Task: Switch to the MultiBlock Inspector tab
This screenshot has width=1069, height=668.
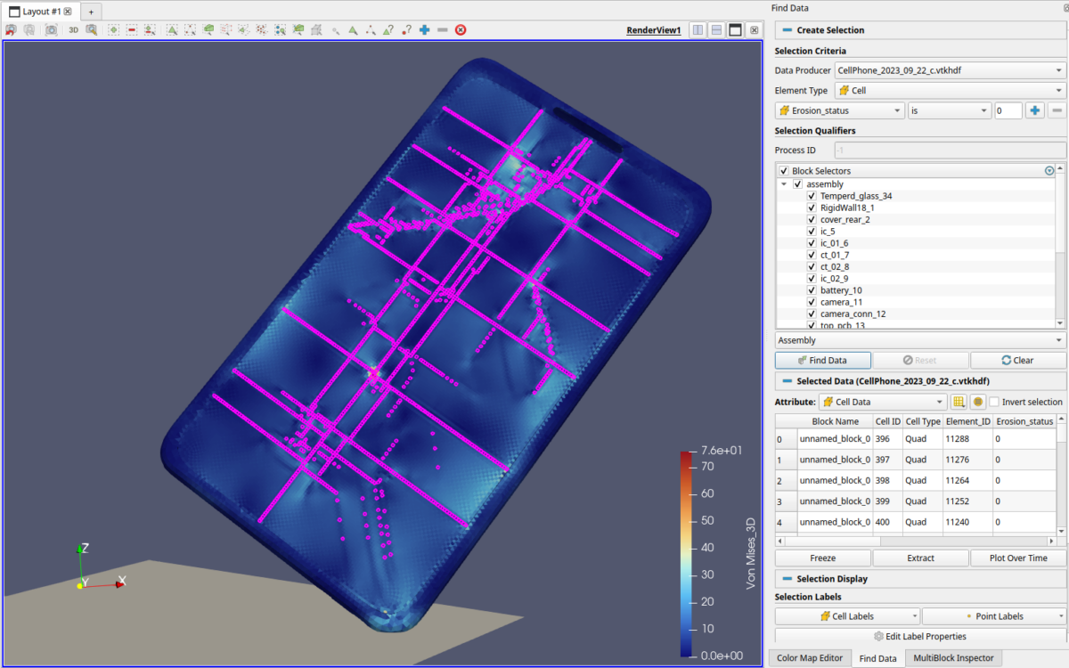Action: click(953, 658)
